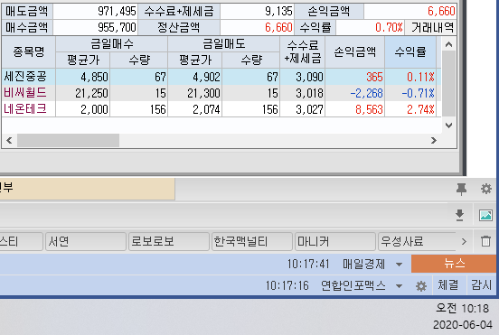
Task: Open the system clock showing 오전 10:18
Action: (x=462, y=308)
